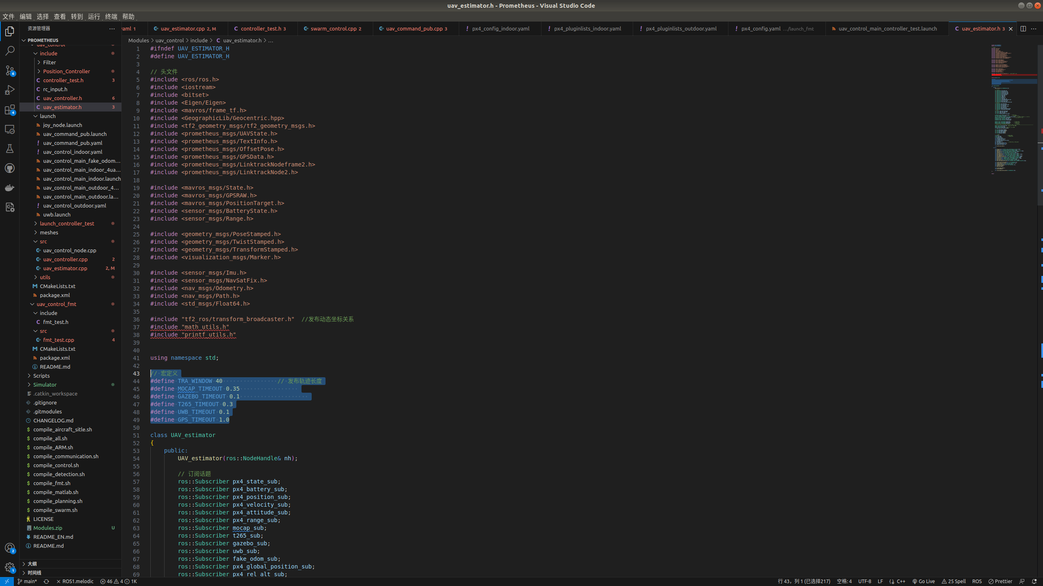Open the errors and warnings problems indicator
Viewport: 1043px width, 586px height.
[118, 581]
